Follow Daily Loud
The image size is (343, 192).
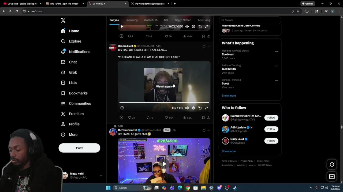click(271, 141)
